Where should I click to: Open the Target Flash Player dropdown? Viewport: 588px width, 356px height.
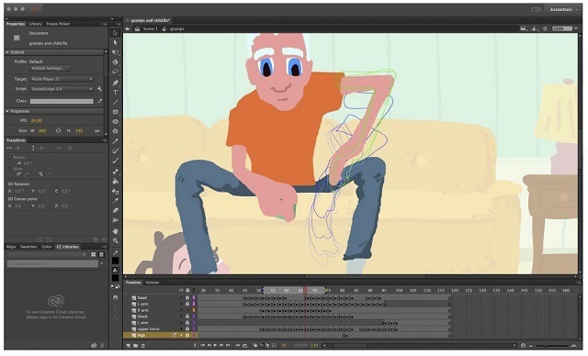(62, 79)
